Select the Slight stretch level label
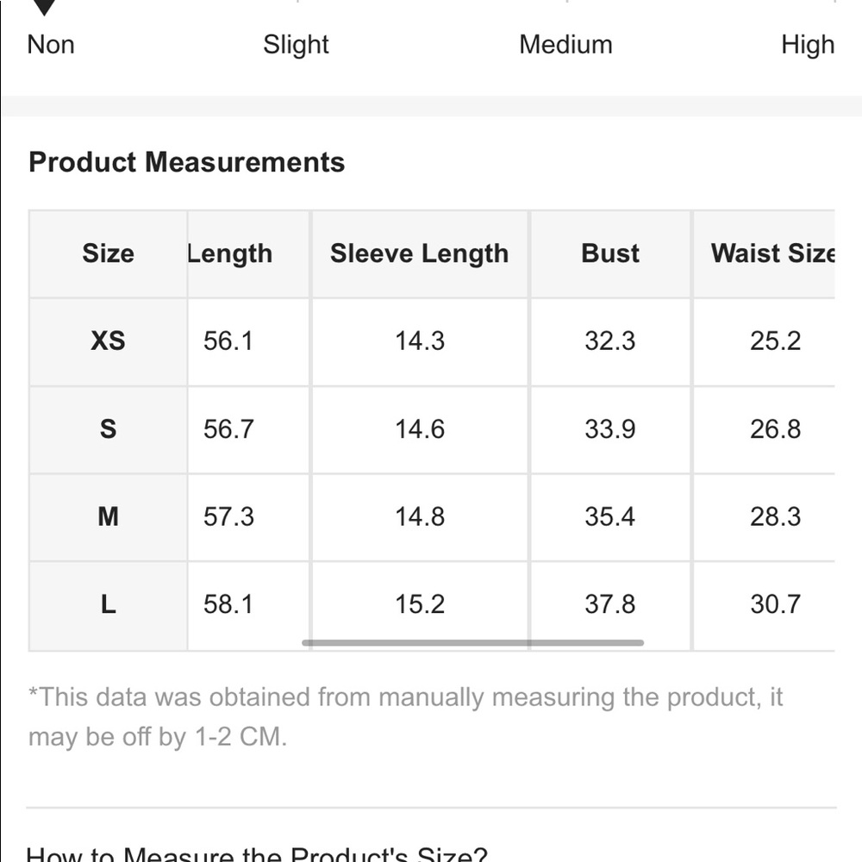Image resolution: width=862 pixels, height=862 pixels. coord(296,45)
